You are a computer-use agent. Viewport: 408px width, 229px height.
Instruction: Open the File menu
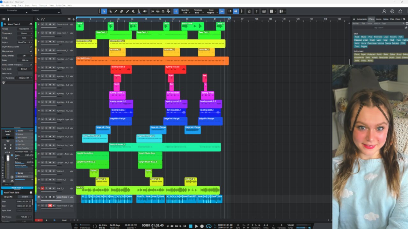pyautogui.click(x=2, y=5)
